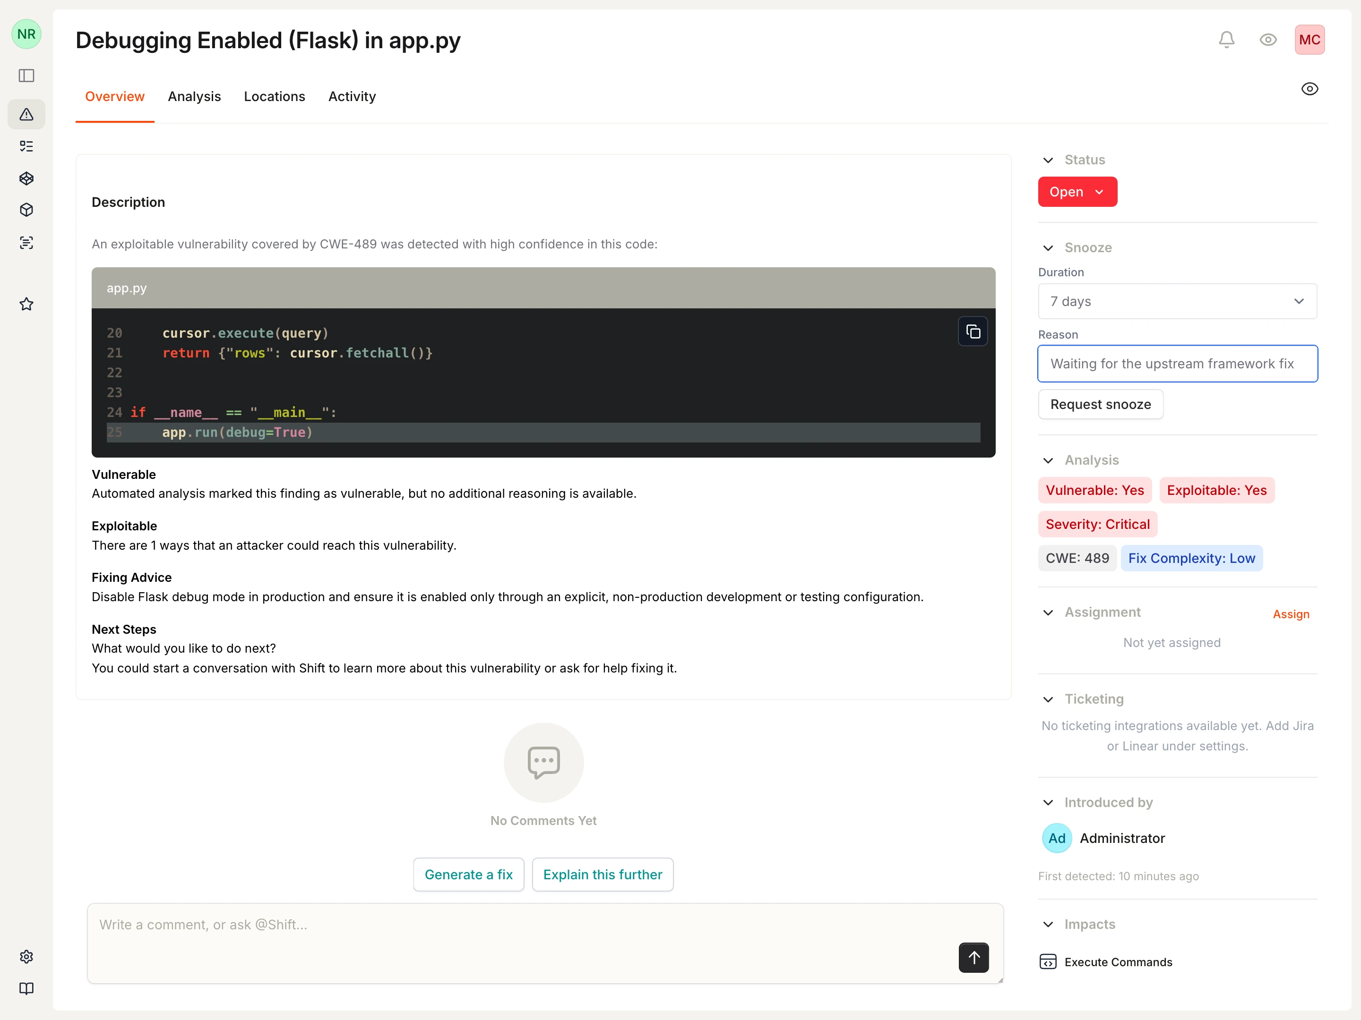Click the Exploitable: Yes badge
Image resolution: width=1361 pixels, height=1020 pixels.
[1216, 490]
